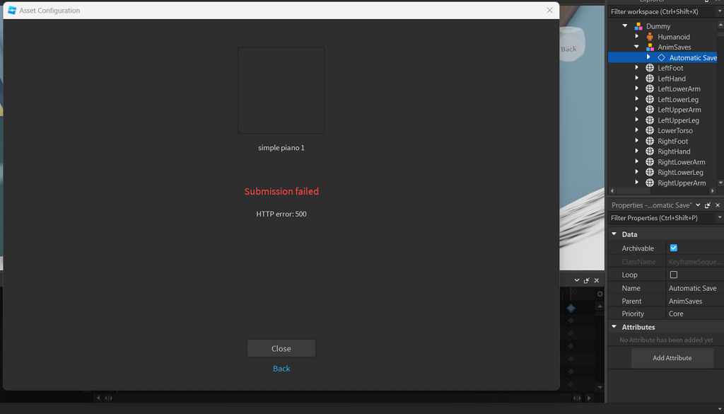Collapse the Data section in Properties

pyautogui.click(x=614, y=234)
